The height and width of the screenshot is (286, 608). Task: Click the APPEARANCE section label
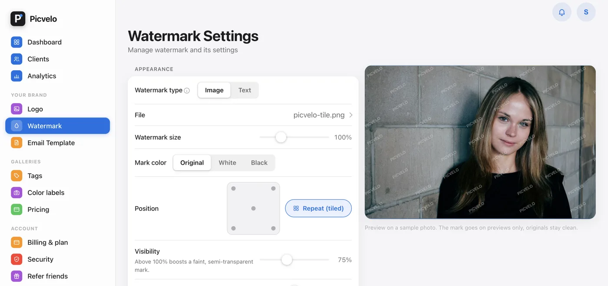pos(154,69)
